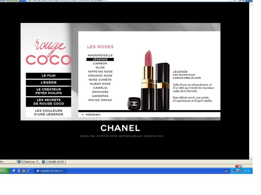
Task: Pick the ROUGE ORAGE shade
Action: [x=100, y=100]
